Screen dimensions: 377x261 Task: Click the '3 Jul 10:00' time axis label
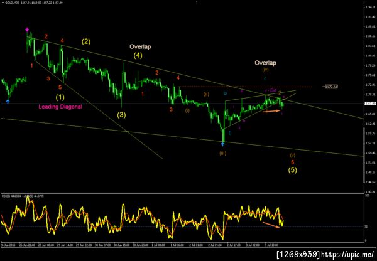point(271,246)
